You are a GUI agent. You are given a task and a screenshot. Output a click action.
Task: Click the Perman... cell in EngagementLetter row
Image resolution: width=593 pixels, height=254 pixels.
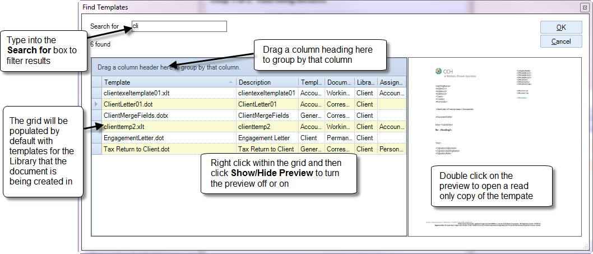click(340, 138)
